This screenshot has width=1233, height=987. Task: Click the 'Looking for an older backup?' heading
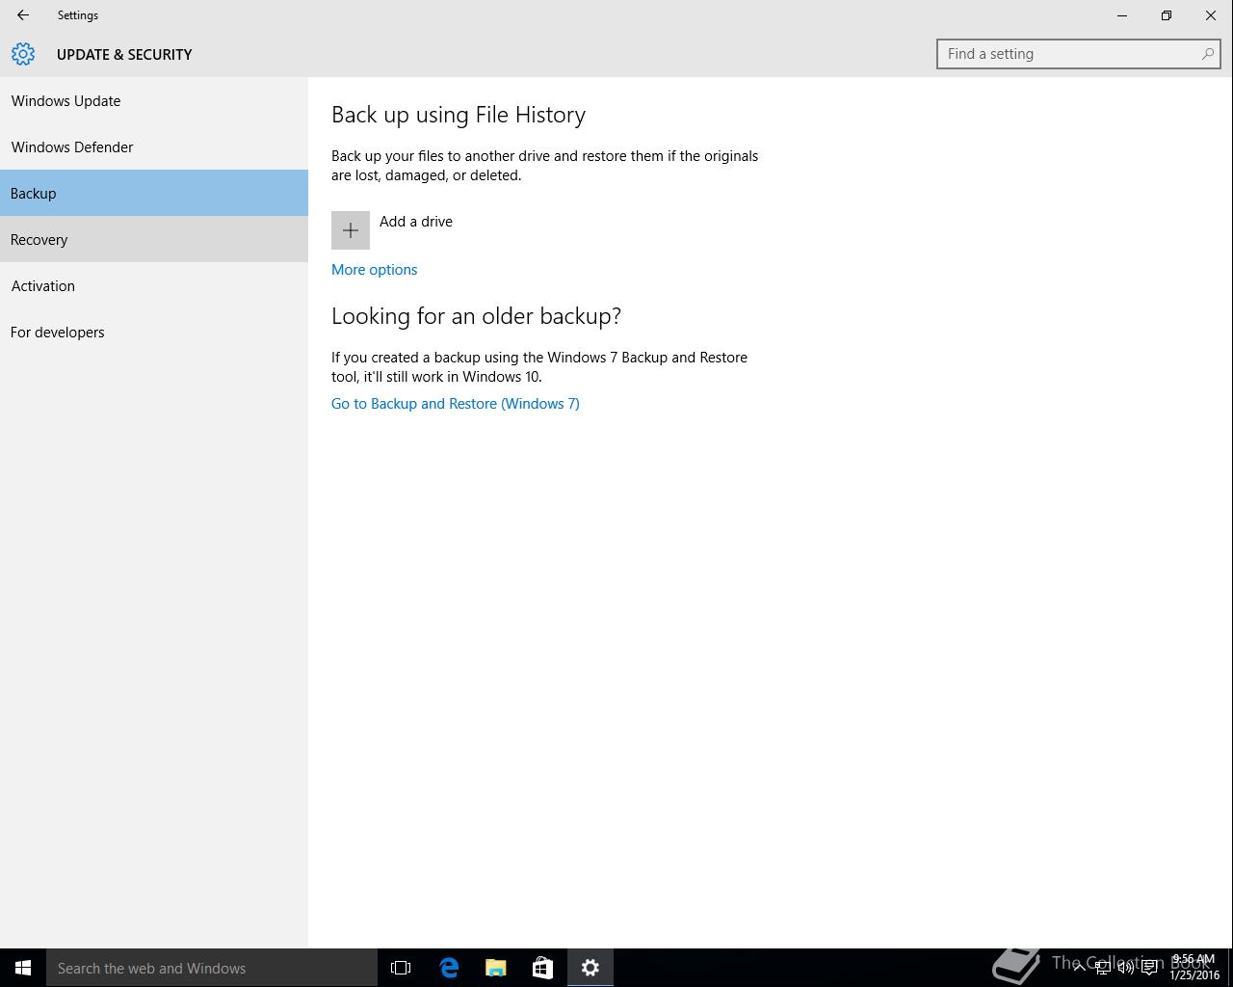click(x=476, y=316)
